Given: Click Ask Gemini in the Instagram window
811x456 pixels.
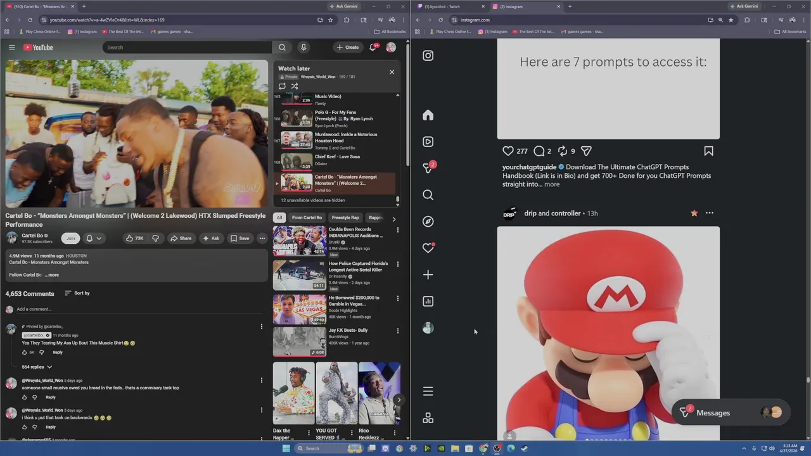Looking at the screenshot, I should point(744,6).
